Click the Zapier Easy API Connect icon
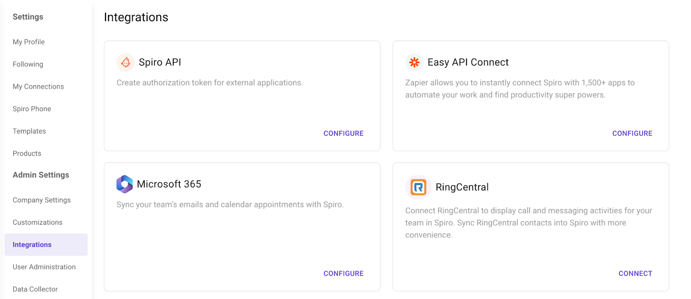 click(x=414, y=62)
